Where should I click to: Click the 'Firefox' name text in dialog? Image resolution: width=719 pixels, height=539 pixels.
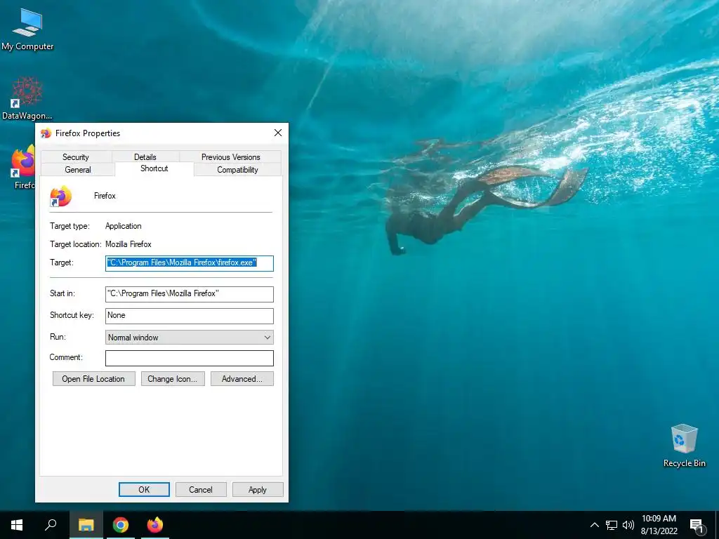click(x=105, y=196)
